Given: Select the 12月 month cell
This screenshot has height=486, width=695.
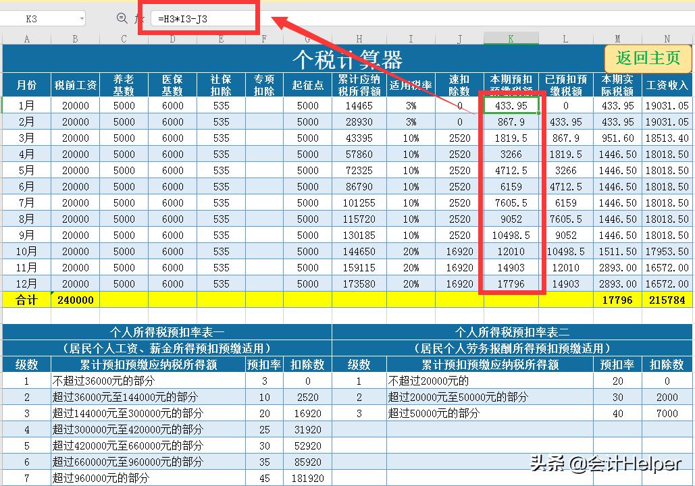Looking at the screenshot, I should (x=26, y=283).
